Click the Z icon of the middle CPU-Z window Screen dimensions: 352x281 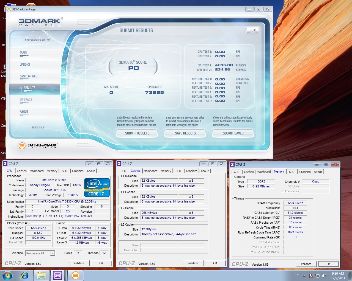pos(119,164)
